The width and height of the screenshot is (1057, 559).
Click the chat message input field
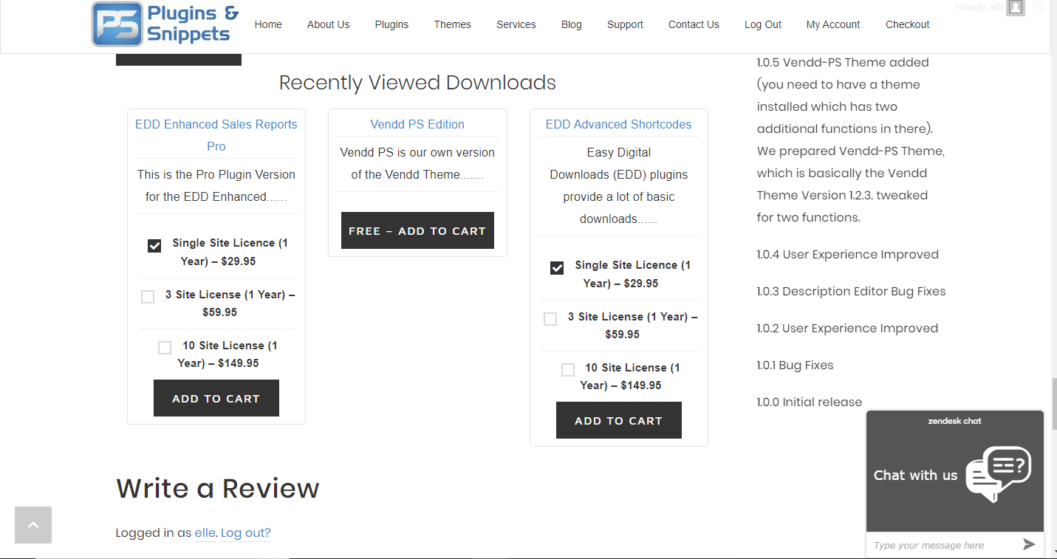pos(942,545)
